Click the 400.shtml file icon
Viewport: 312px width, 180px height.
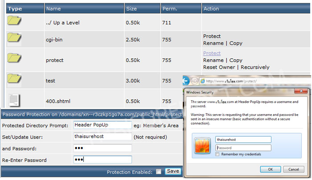14,100
